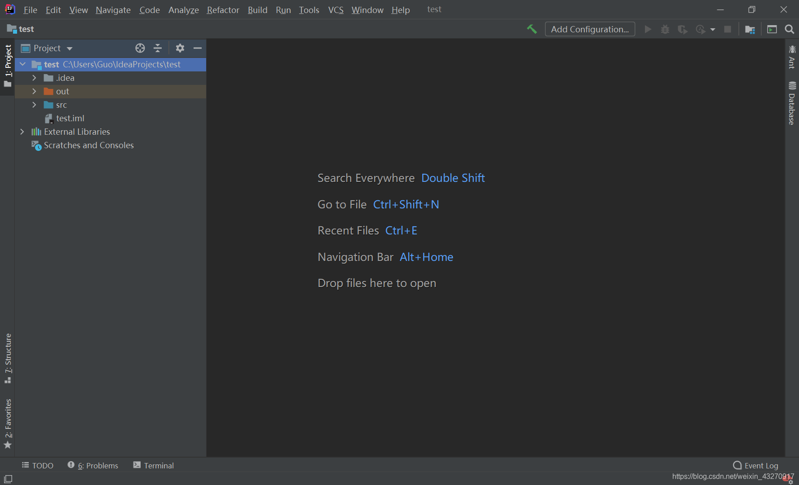
Task: Click the Locate/Select Opened File target icon
Action: tap(140, 48)
